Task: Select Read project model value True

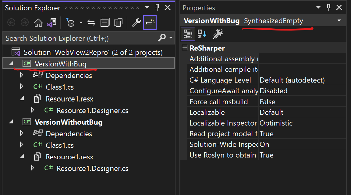Action: 302,134
